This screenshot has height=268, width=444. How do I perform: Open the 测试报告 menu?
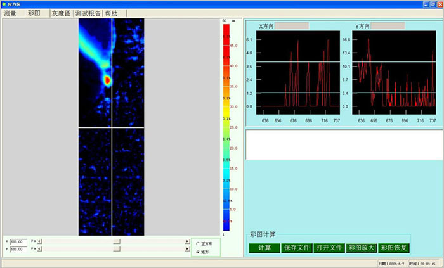click(88, 13)
